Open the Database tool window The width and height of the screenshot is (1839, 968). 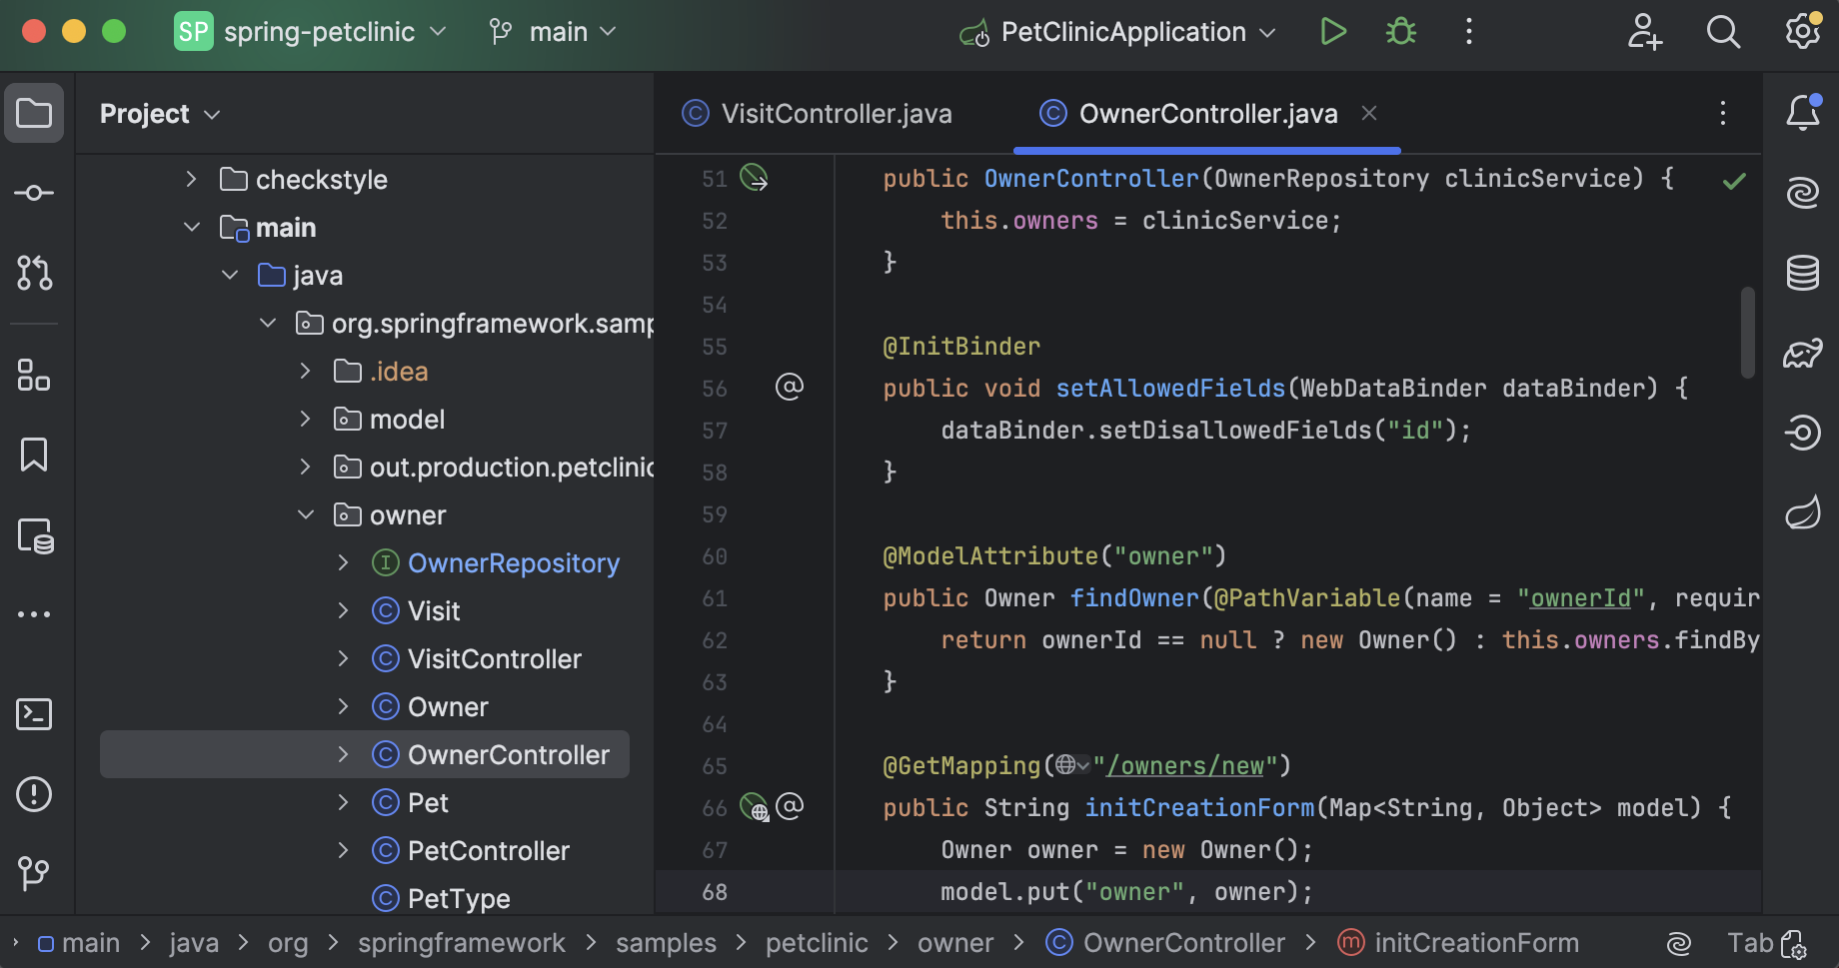coord(1803,273)
